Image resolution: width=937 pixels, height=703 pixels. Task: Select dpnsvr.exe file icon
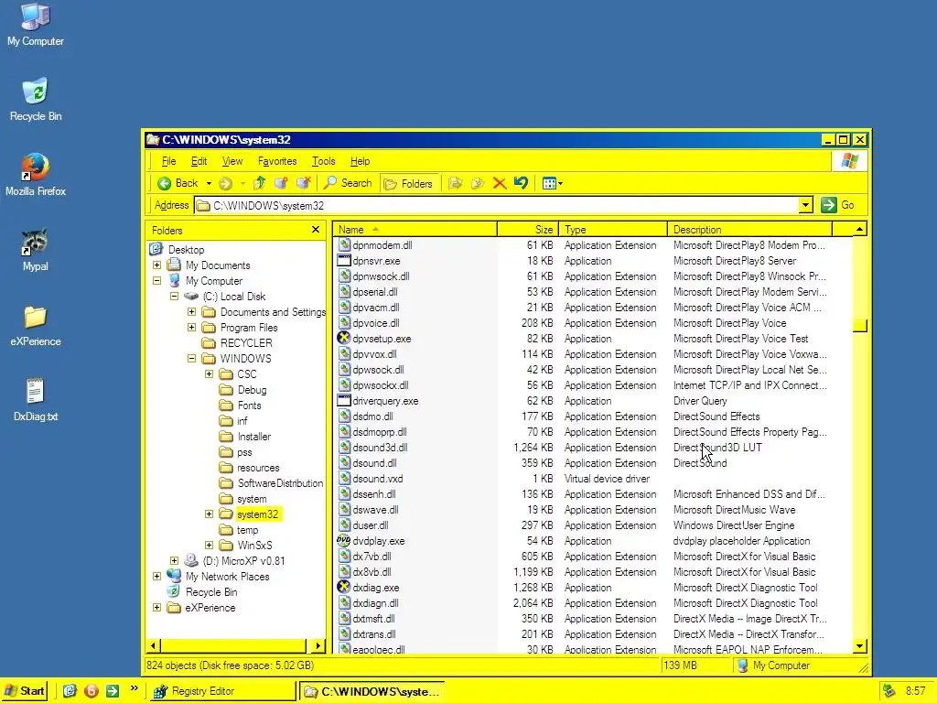(x=344, y=261)
